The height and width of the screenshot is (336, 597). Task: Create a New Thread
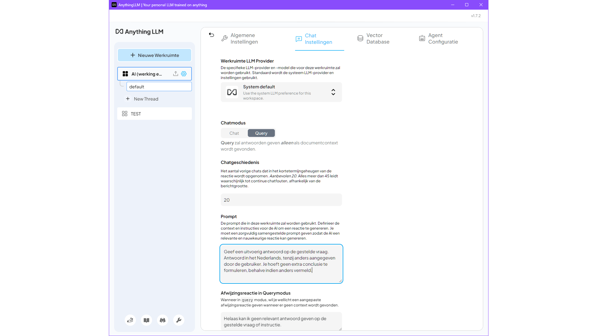(x=146, y=99)
